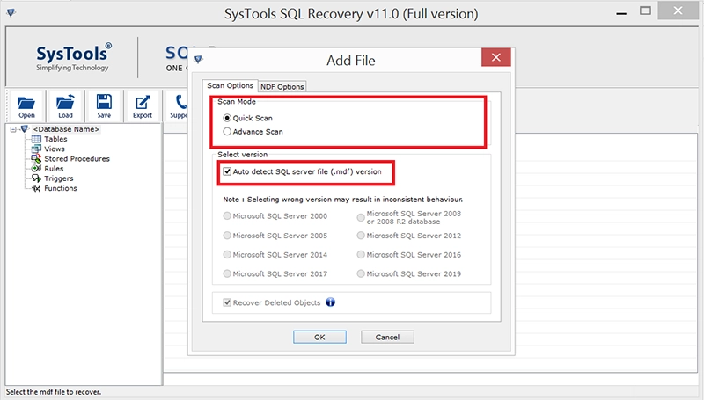Image resolution: width=704 pixels, height=400 pixels.
Task: Switch to the Scan Options tab
Action: point(230,85)
